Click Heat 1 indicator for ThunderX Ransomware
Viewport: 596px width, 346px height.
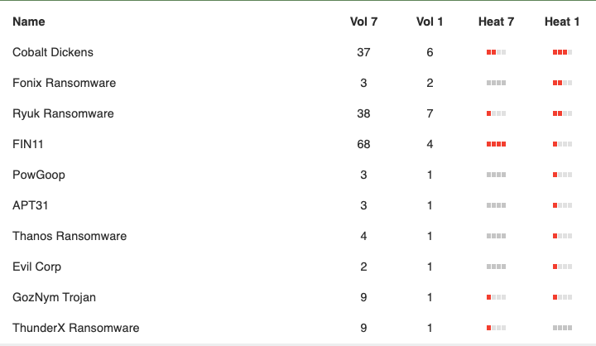562,328
